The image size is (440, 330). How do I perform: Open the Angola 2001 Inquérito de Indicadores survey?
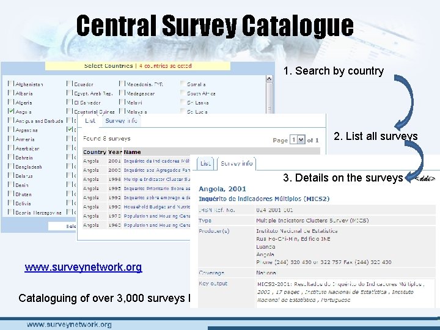(x=156, y=161)
